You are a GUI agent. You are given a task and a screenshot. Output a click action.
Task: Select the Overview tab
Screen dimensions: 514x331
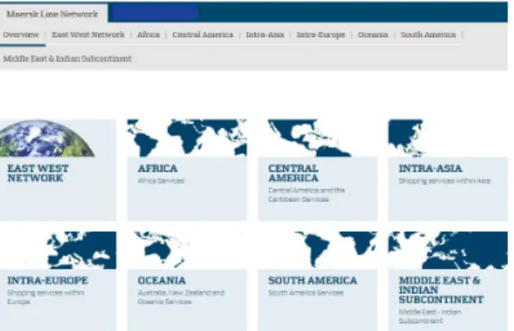pos(21,34)
